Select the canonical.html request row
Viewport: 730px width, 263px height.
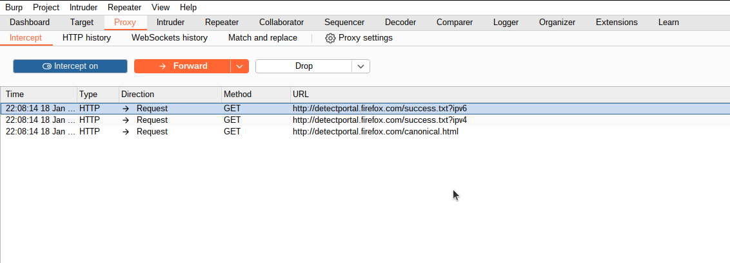pyautogui.click(x=365, y=132)
